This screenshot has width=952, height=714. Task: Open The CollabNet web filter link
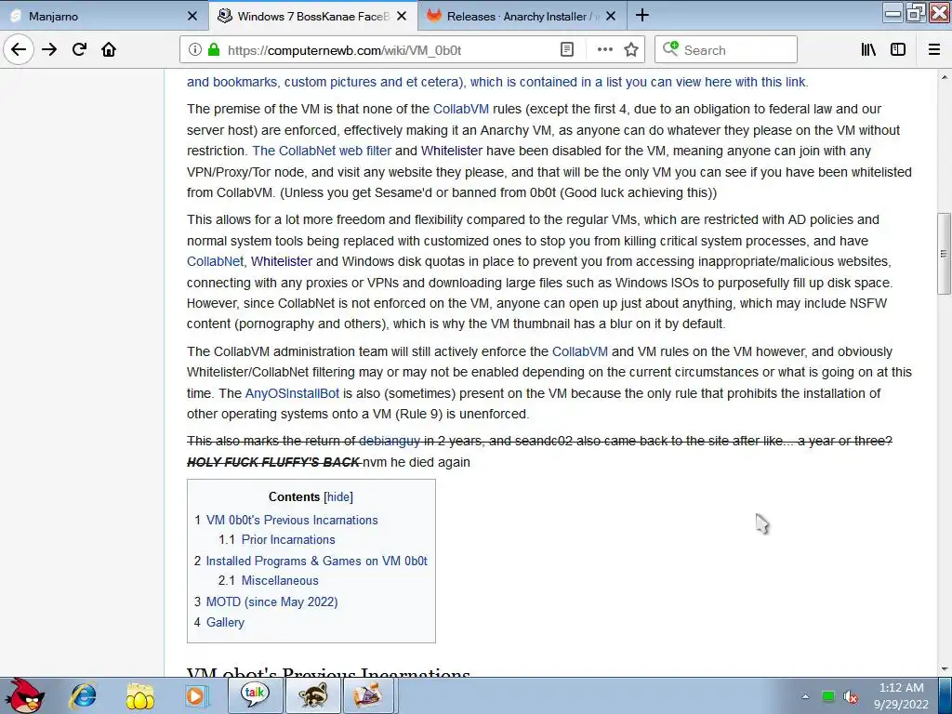[x=322, y=151]
